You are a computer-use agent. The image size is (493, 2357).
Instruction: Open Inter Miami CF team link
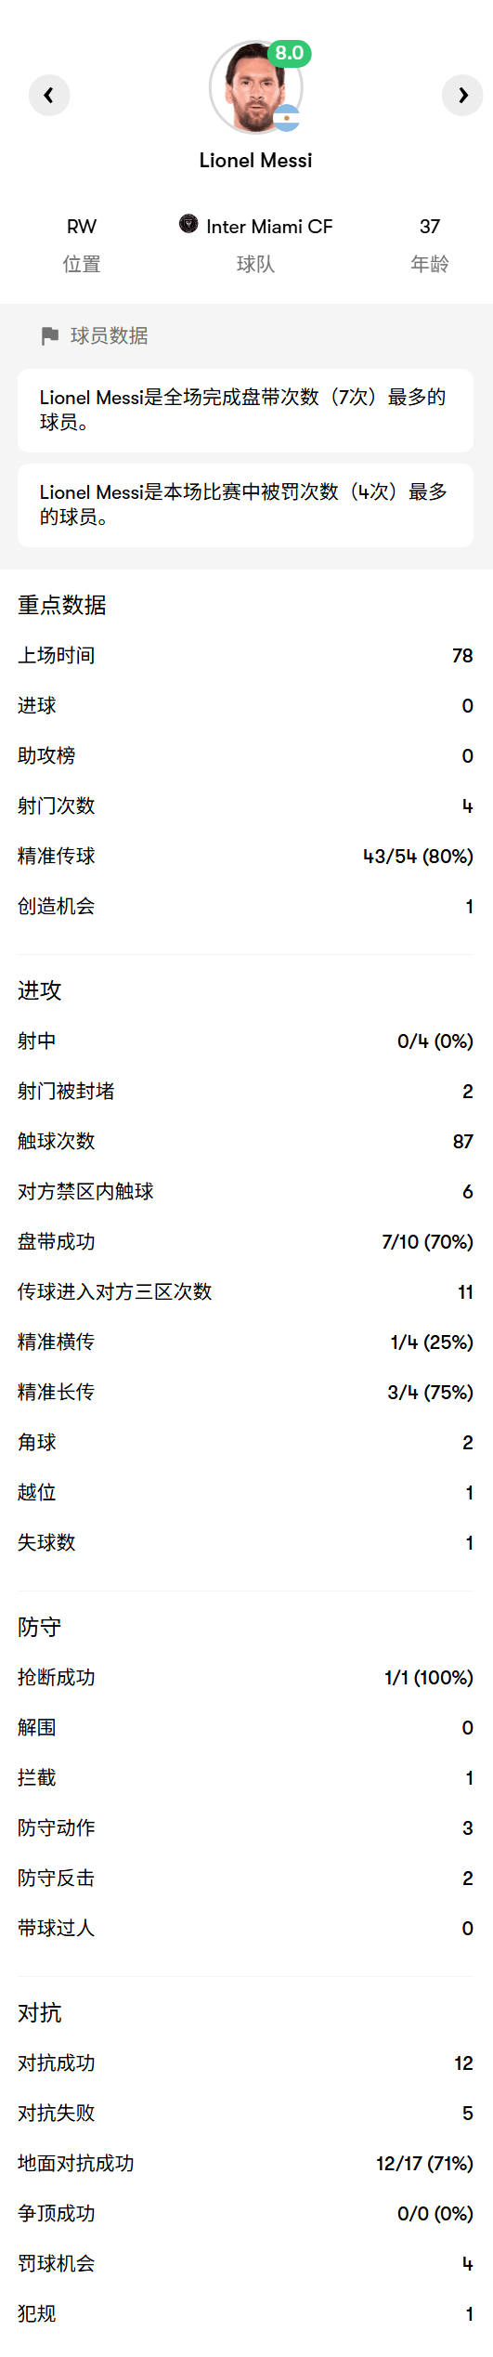(256, 226)
